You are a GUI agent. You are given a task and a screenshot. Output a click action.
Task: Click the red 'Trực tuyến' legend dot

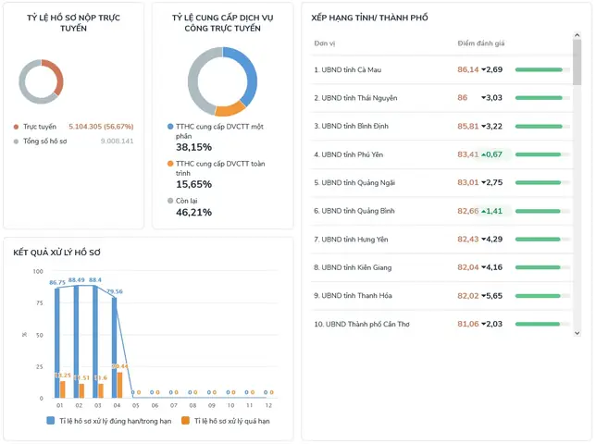(x=17, y=127)
